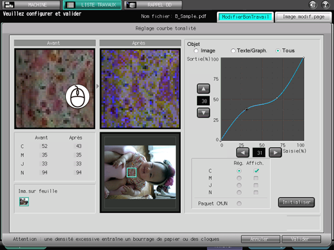Move input point right with the right arrow
This screenshot has width=334, height=250.
pos(275,152)
